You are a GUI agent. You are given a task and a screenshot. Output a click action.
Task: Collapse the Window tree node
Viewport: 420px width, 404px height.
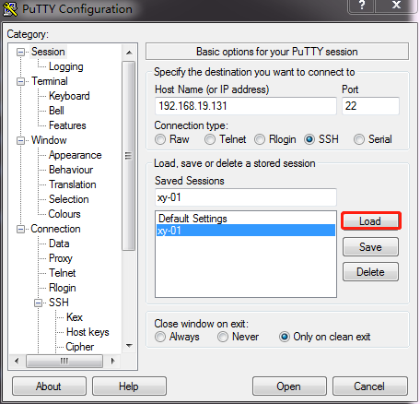coord(20,140)
